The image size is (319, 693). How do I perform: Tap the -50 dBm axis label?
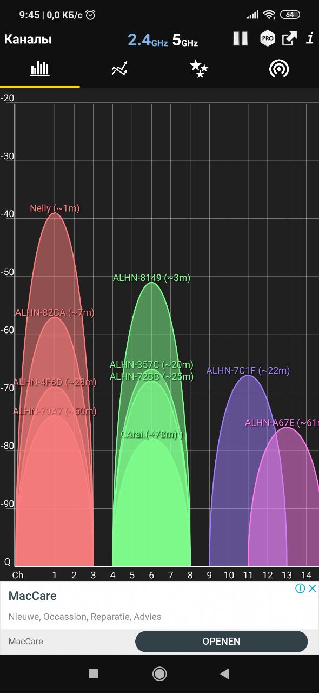(x=8, y=272)
